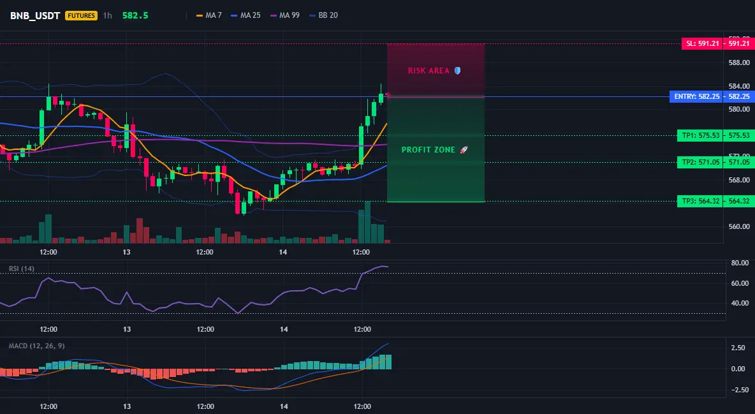
Task: Click the 80.00 RSI axis value
Action: pos(740,263)
